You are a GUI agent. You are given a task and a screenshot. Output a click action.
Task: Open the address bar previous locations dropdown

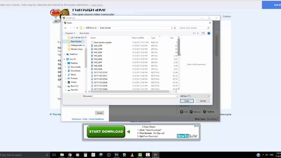click(172, 28)
